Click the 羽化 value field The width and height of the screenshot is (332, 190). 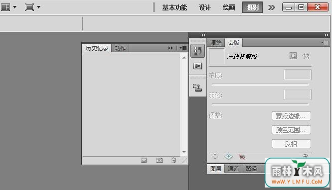pyautogui.click(x=298, y=95)
